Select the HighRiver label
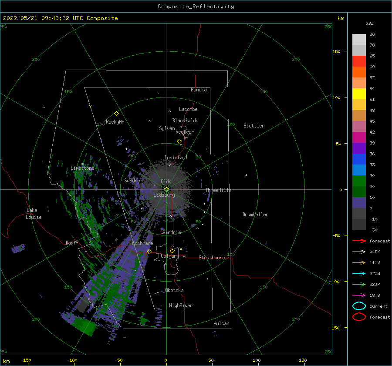The width and height of the screenshot is (392, 366). (x=181, y=306)
